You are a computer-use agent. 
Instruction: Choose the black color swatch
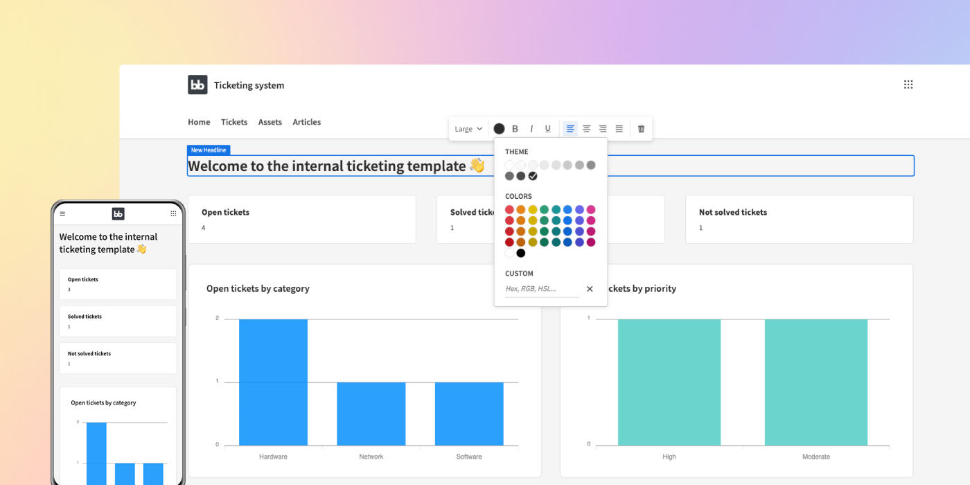521,254
